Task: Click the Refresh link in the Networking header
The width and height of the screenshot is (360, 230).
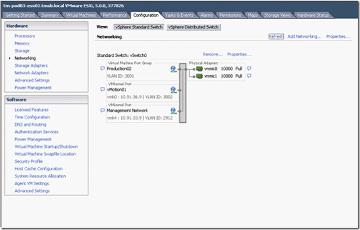Action: pyautogui.click(x=276, y=36)
